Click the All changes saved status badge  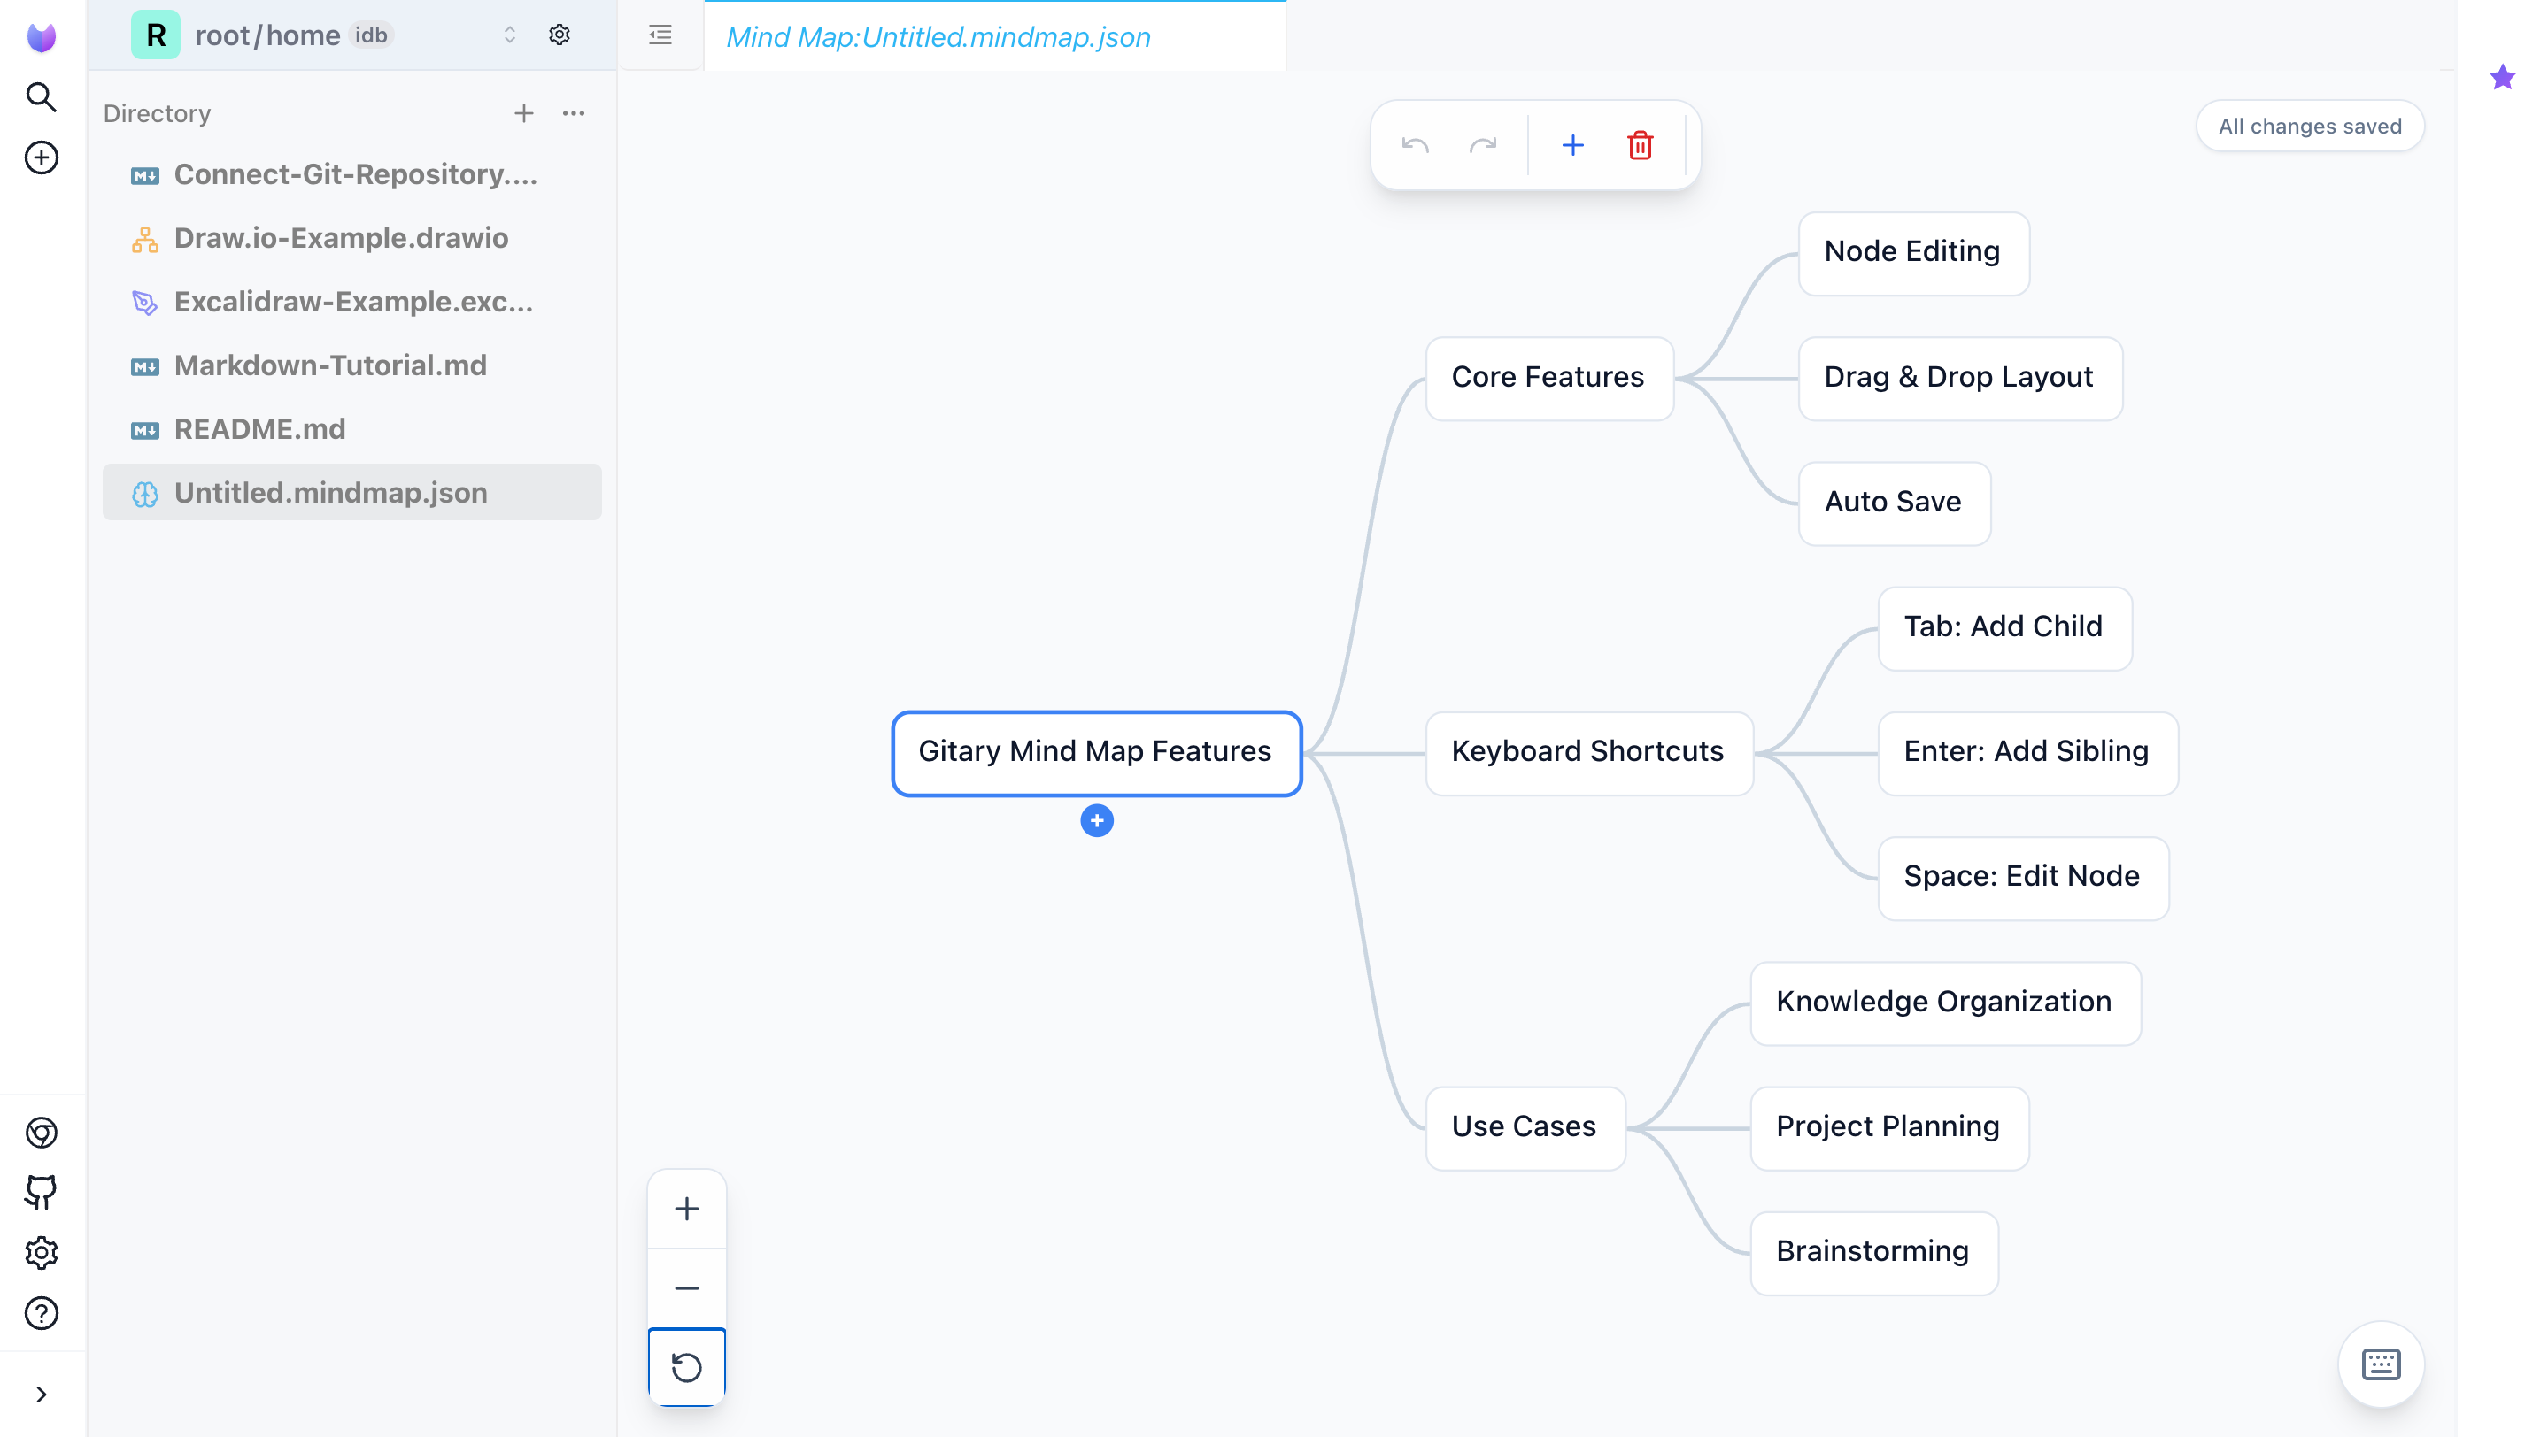click(2309, 126)
